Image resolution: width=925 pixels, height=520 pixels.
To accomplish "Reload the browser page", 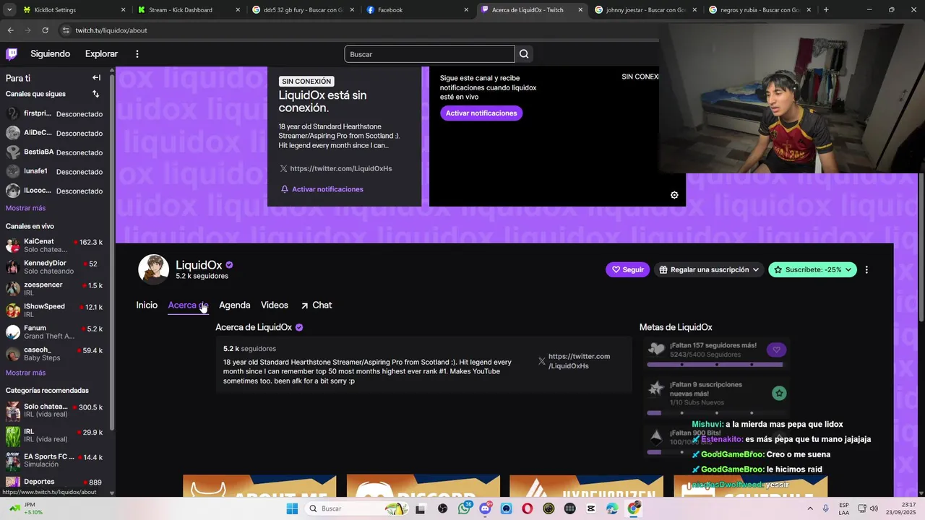I will click(45, 30).
